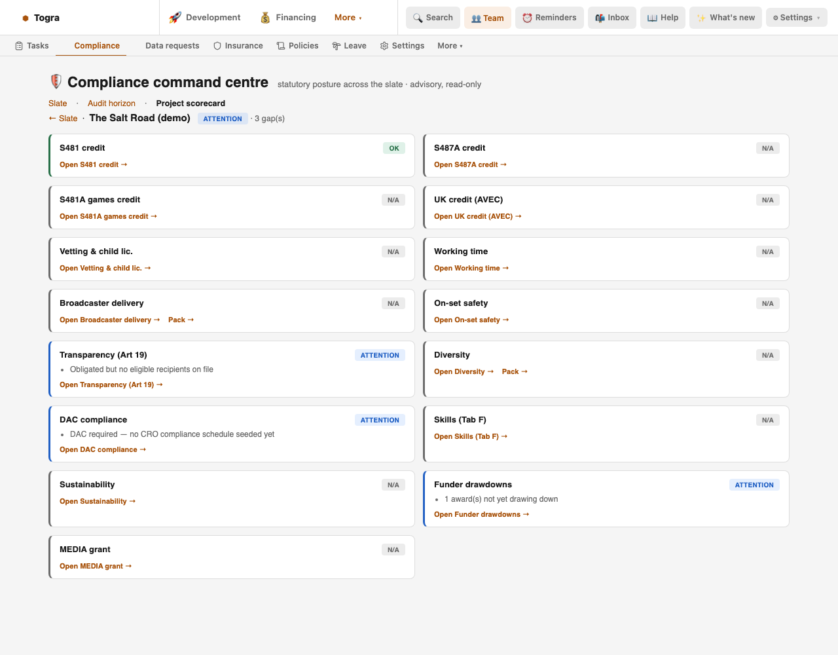Open S481 credit link
This screenshot has height=655, width=838.
94,165
